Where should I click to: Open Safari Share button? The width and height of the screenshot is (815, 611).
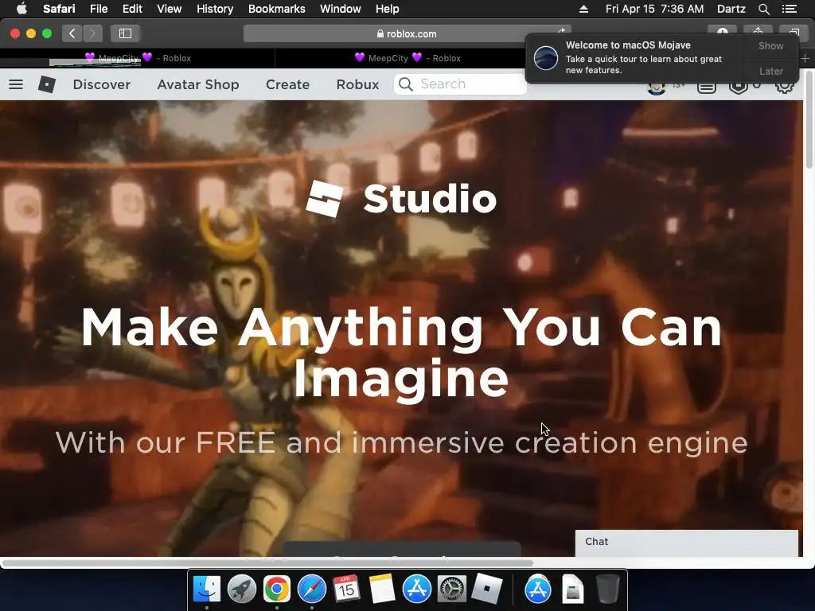[758, 31]
